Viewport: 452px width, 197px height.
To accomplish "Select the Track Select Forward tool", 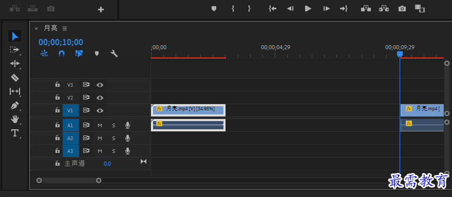I will (x=14, y=50).
